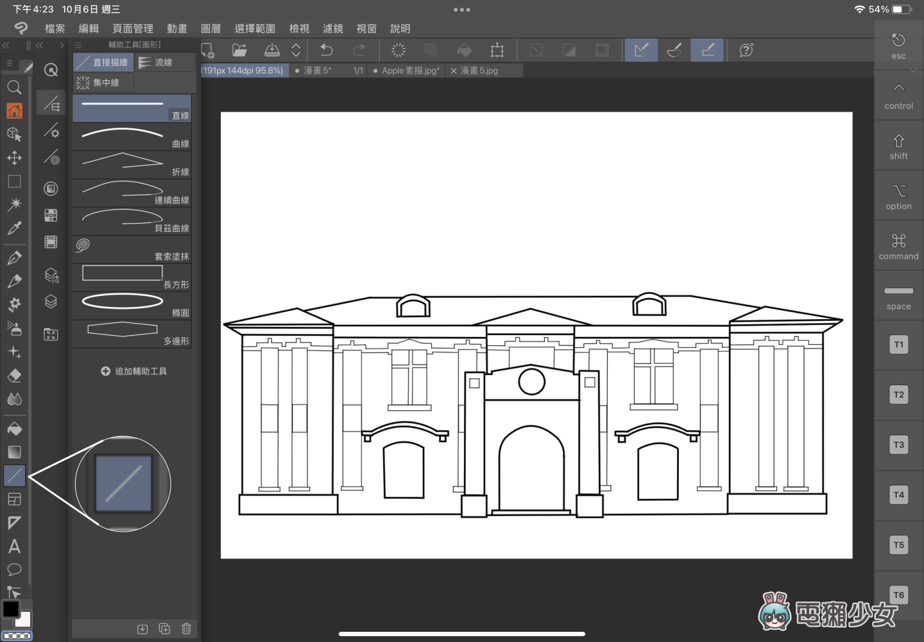924x642 pixels.
Task: Select the Frame border tool
Action: 14,499
